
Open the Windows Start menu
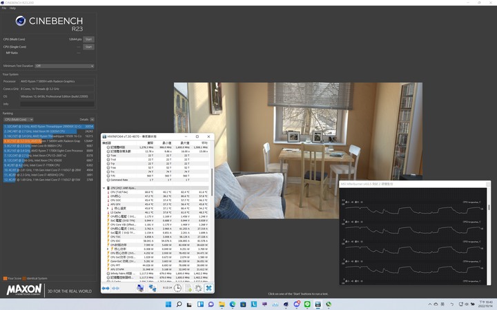pyautogui.click(x=168, y=304)
